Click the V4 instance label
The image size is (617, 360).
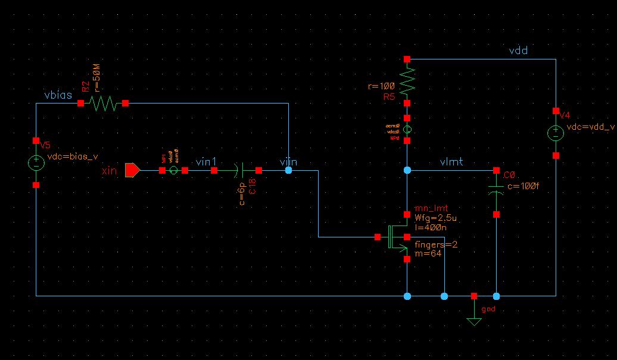coord(565,115)
